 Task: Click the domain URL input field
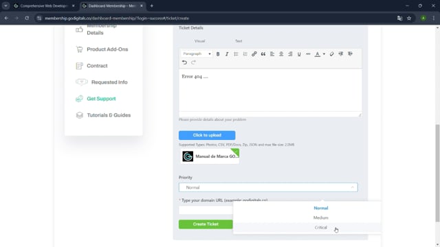tap(206, 210)
